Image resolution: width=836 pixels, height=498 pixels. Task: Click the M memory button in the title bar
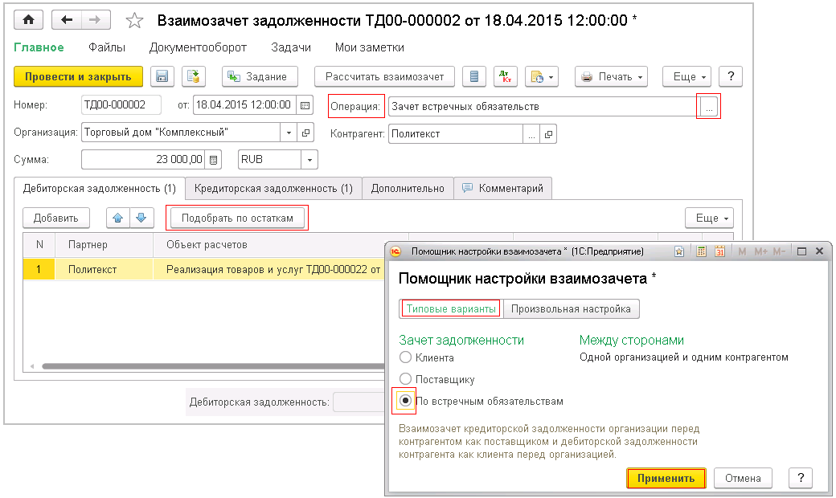742,251
